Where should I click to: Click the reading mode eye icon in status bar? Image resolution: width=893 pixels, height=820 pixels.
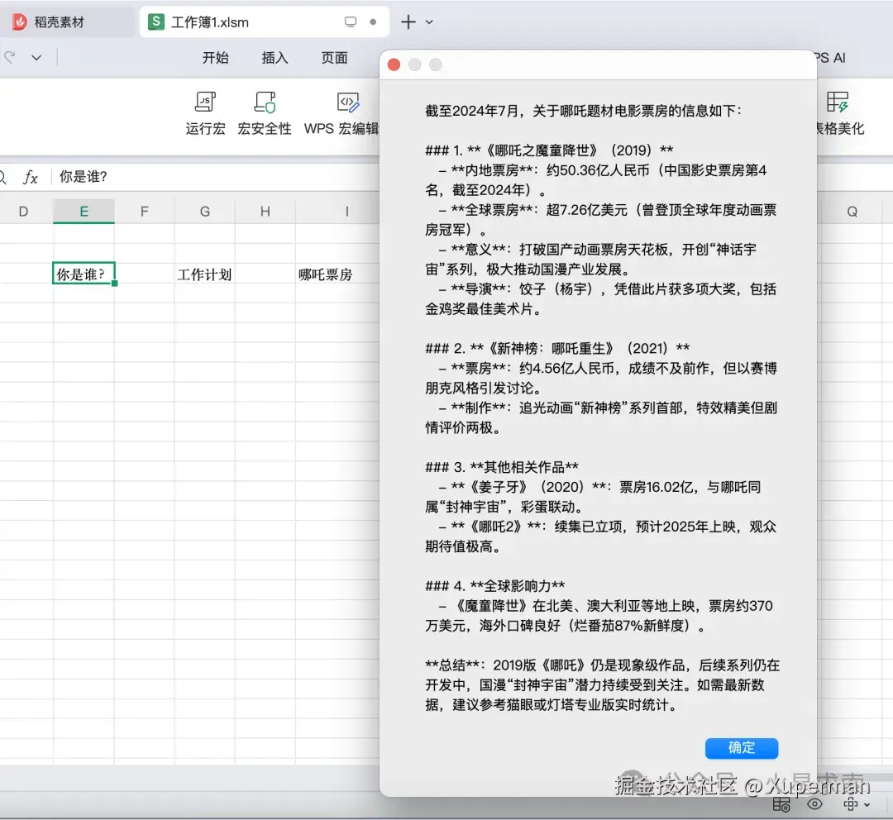(814, 804)
